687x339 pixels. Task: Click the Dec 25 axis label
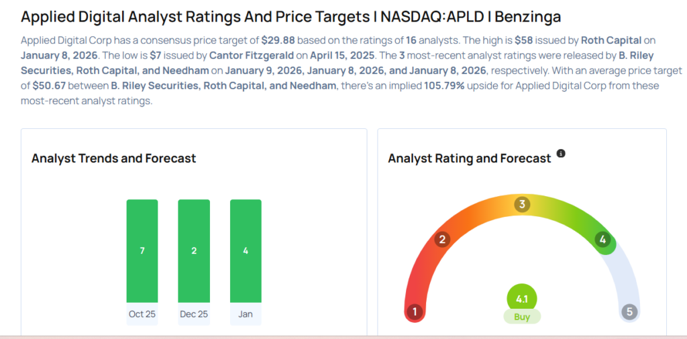click(194, 313)
